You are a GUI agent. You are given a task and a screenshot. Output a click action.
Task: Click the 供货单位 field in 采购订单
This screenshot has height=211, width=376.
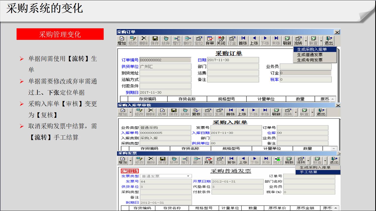165,66
